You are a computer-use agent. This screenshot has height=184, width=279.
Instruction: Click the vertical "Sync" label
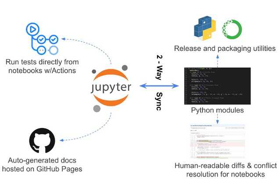coord(159,101)
